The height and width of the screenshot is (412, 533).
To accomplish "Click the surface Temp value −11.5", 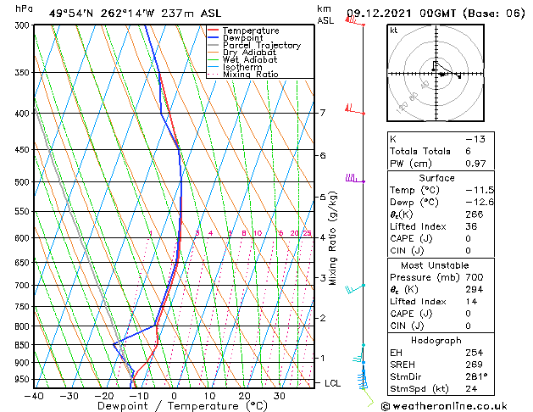I will point(480,190).
